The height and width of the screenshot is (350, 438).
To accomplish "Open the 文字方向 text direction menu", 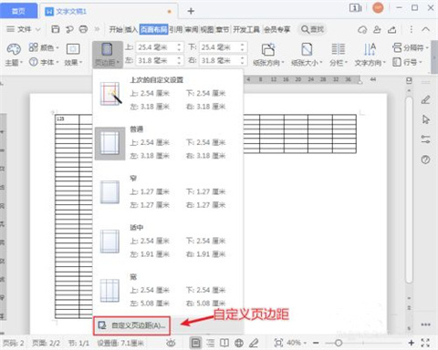I will (370, 55).
